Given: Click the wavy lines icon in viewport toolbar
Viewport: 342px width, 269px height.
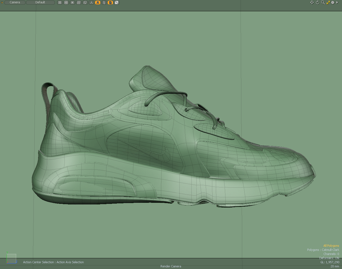Looking at the screenshot, I should (79, 2).
